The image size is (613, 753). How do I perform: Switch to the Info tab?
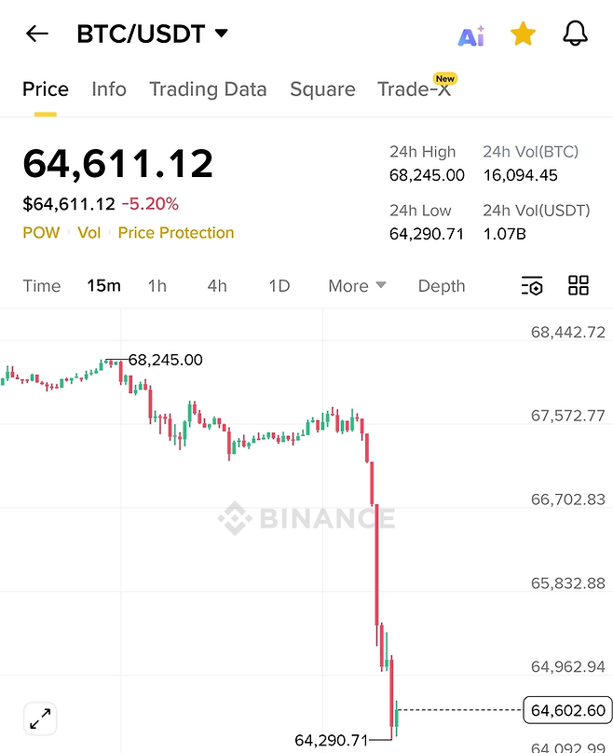109,89
